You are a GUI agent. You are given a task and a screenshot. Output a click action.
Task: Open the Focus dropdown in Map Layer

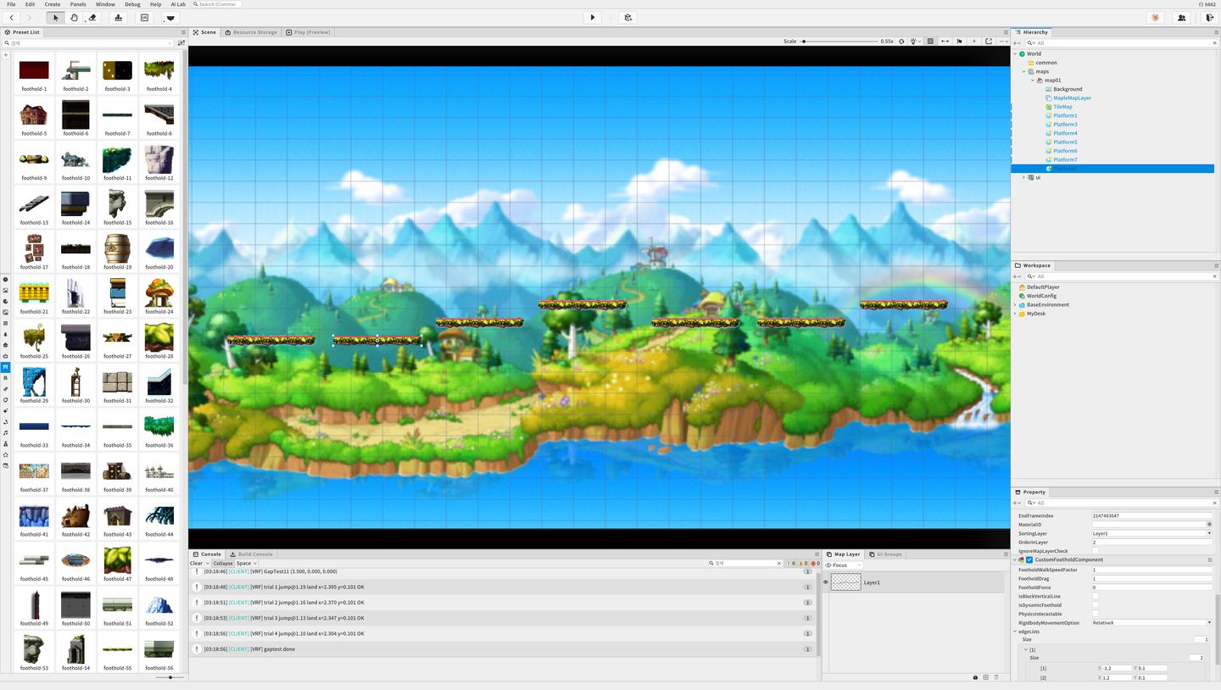844,565
